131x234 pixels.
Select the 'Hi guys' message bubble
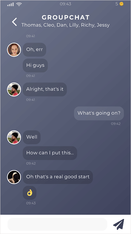tap(35, 65)
